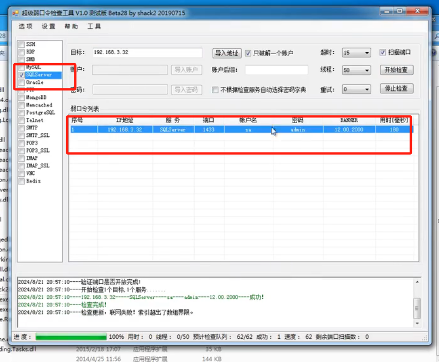The height and width of the screenshot is (362, 439).
Task: Click the 账户 input field
Action: point(130,70)
